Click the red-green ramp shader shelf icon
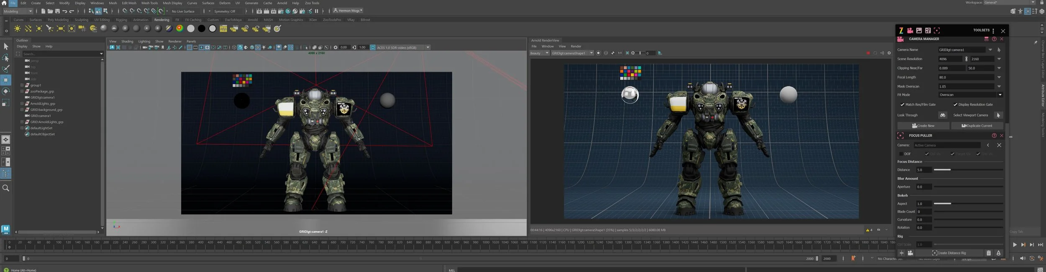1046x272 pixels. [179, 28]
